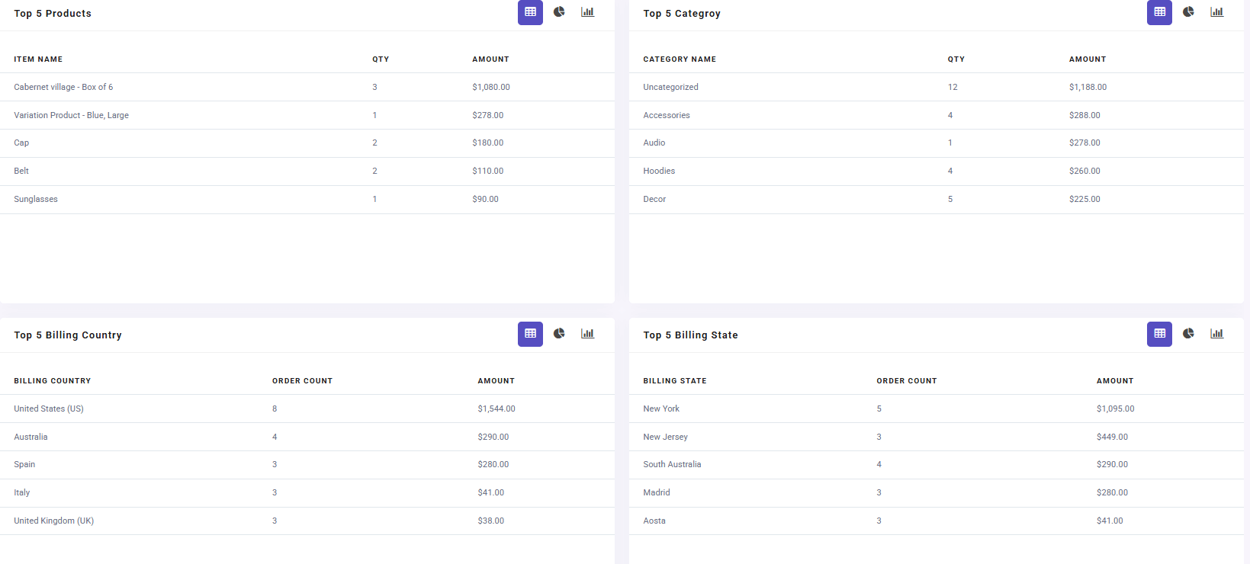Click the Top 5 Categroy heading

pos(682,13)
